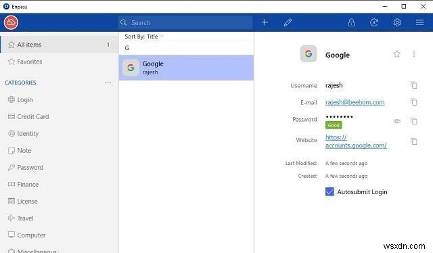Select the Identity category
This screenshot has width=433, height=253.
pyautogui.click(x=60, y=134)
